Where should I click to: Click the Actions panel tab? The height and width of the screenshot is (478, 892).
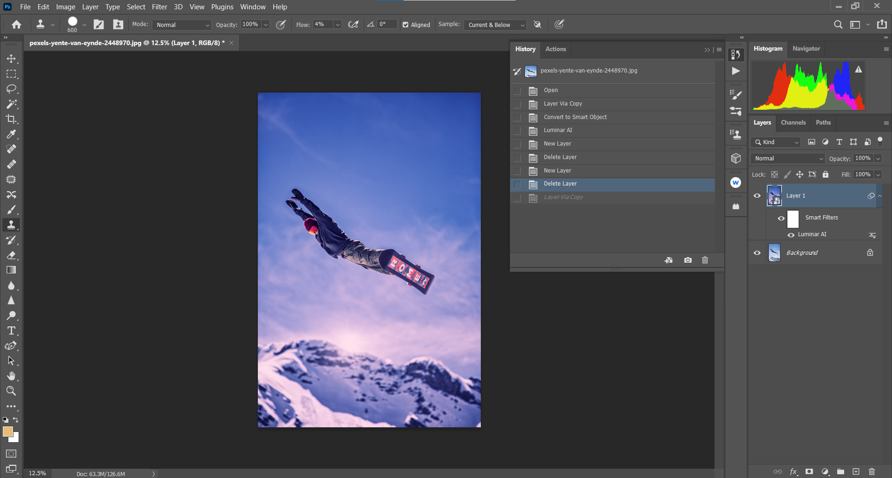coord(556,49)
